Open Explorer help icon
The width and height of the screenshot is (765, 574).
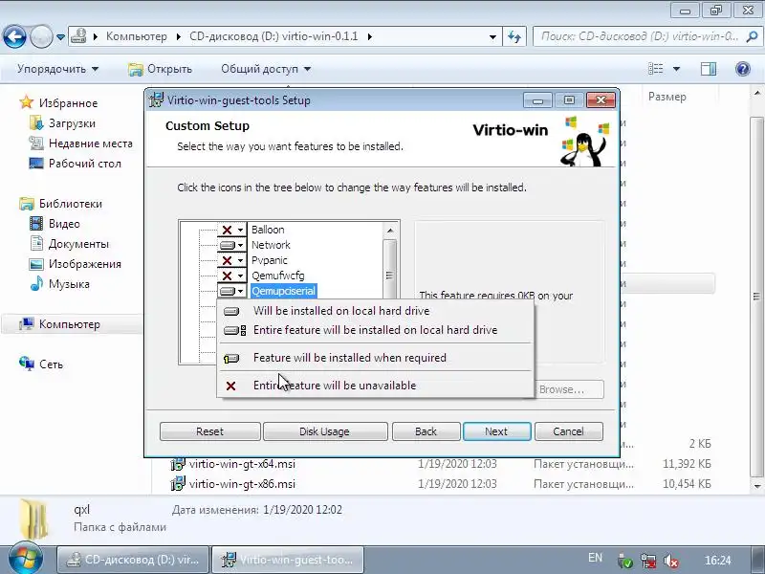tap(743, 69)
